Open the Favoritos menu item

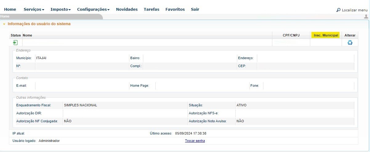(175, 9)
